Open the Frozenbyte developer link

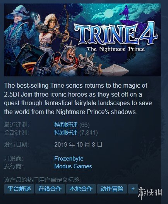69,159
